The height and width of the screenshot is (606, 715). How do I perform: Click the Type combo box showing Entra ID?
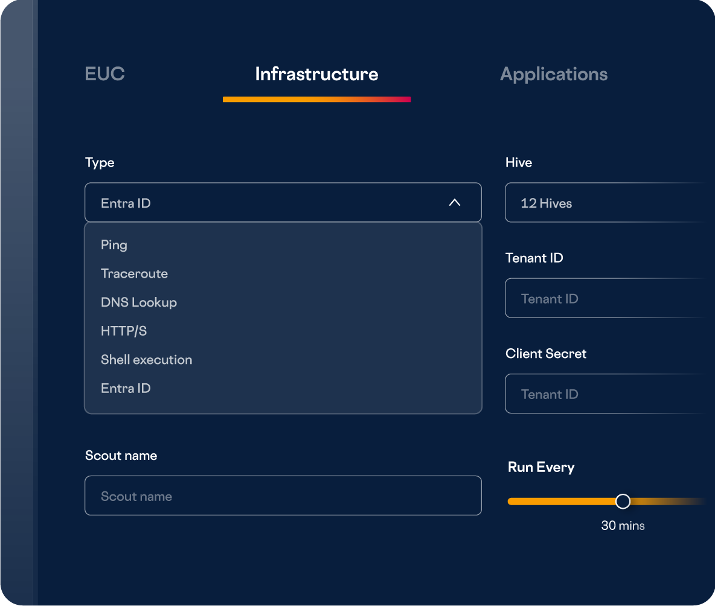266,203
